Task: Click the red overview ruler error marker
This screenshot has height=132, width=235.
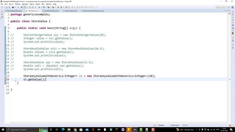Action: click(229, 79)
